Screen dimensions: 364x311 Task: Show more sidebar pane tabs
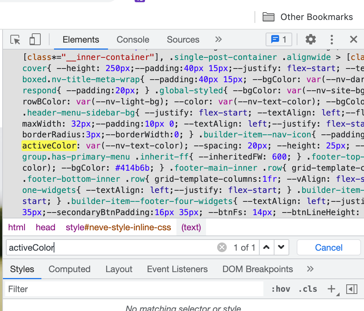pyautogui.click(x=310, y=269)
